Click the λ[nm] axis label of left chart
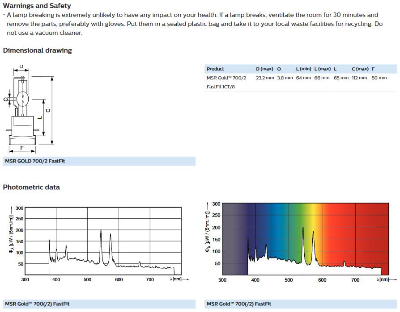 176,279
